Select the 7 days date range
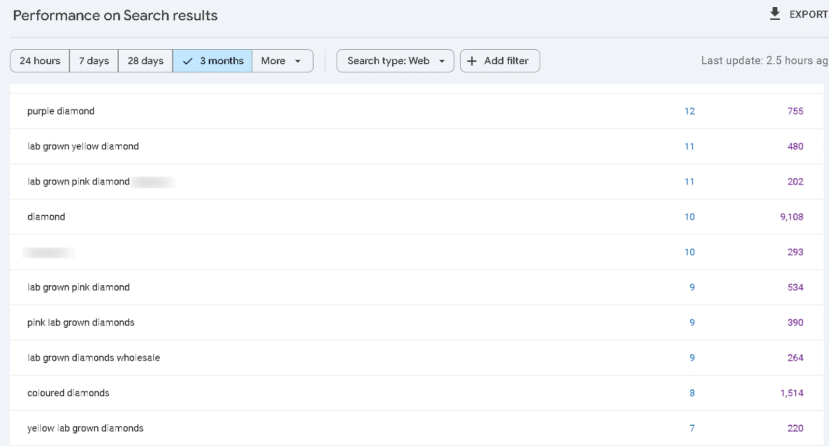The image size is (829, 446). (x=94, y=61)
